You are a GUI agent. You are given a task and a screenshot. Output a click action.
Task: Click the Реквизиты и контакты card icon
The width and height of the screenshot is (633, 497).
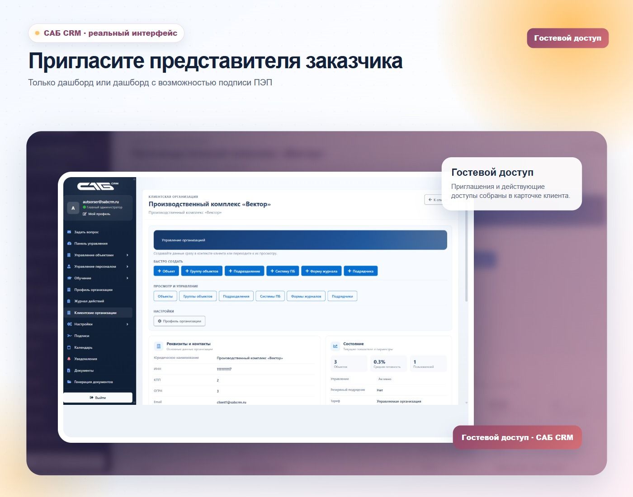click(x=158, y=346)
